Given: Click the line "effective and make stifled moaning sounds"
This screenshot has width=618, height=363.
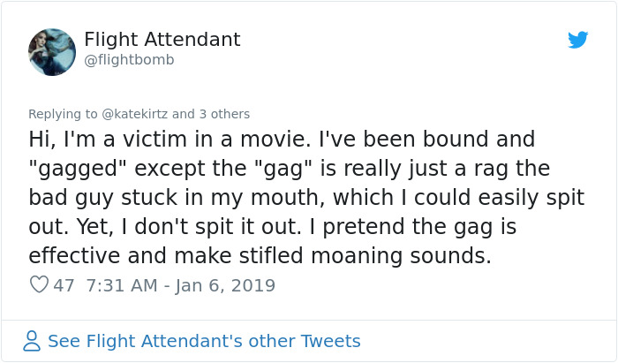Looking at the screenshot, I should click(260, 256).
